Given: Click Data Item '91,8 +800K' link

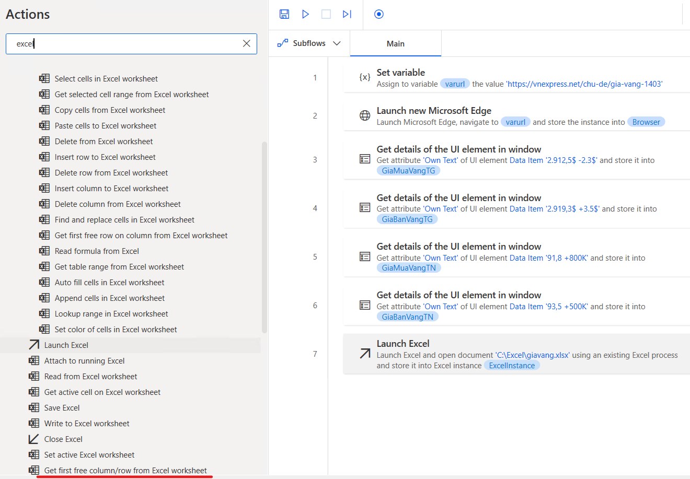Looking at the screenshot, I should click(549, 258).
